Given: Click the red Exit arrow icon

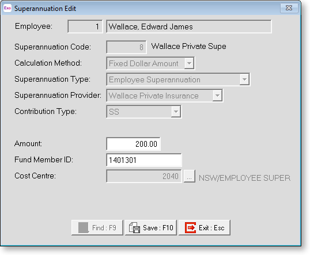Looking at the screenshot, I should tap(190, 228).
